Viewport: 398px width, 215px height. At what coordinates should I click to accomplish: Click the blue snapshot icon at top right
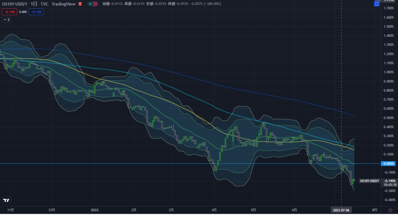tap(376, 4)
